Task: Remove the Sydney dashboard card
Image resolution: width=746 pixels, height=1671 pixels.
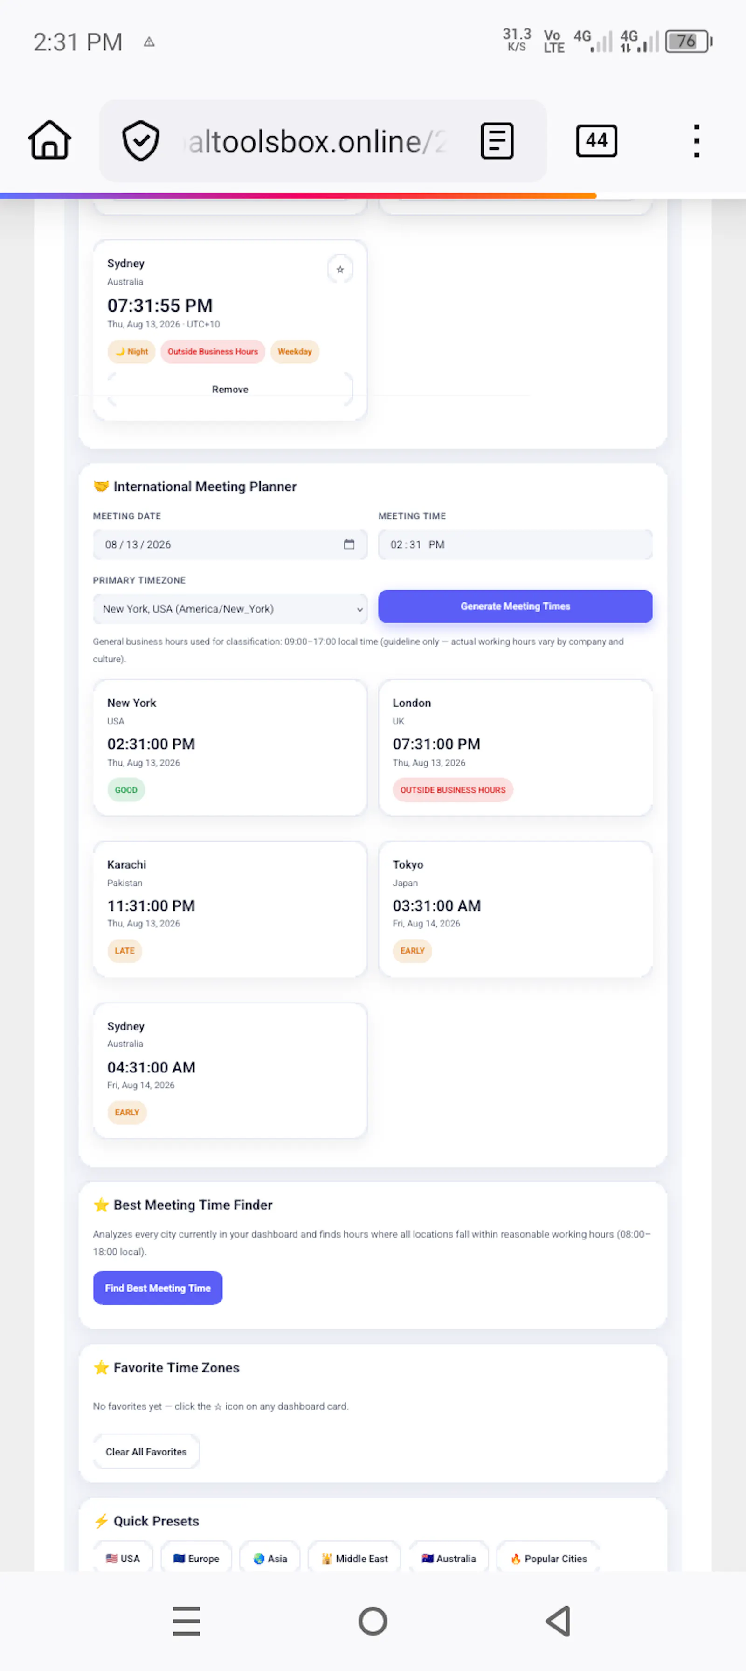Action: click(230, 389)
